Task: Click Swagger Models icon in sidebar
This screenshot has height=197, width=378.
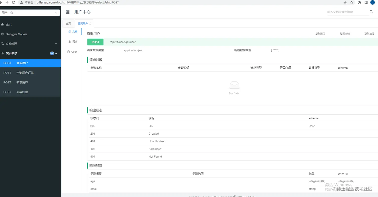Action: point(2,34)
